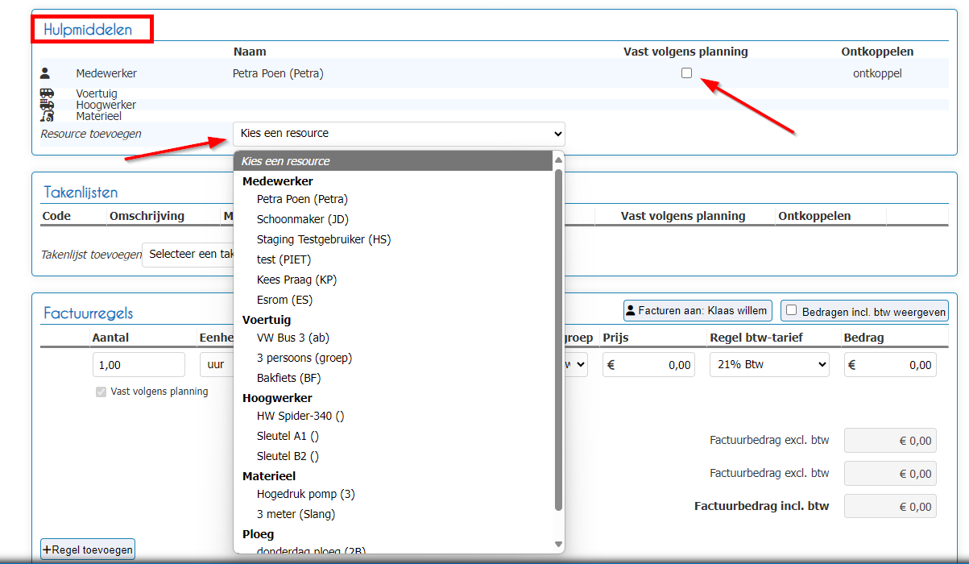Click the Factuurregels section heading
Viewport: 969px width, 564px height.
(x=89, y=313)
